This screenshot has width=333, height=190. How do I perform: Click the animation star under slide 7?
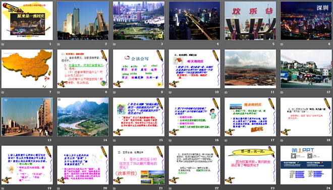click(3, 92)
